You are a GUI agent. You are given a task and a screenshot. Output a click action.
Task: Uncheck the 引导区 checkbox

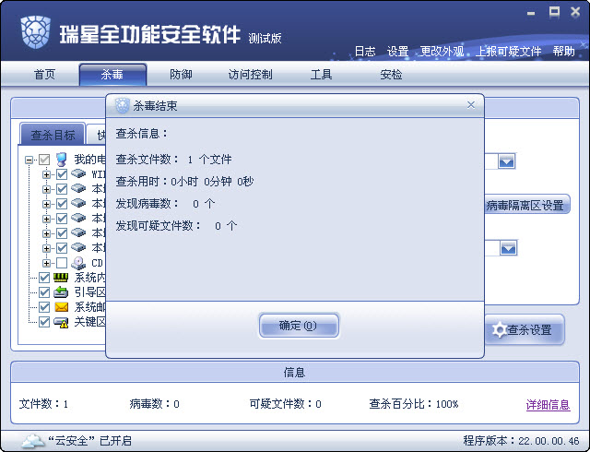point(44,292)
